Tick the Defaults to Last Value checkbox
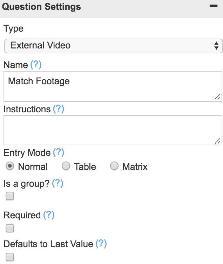The image size is (223, 264). 10,257
